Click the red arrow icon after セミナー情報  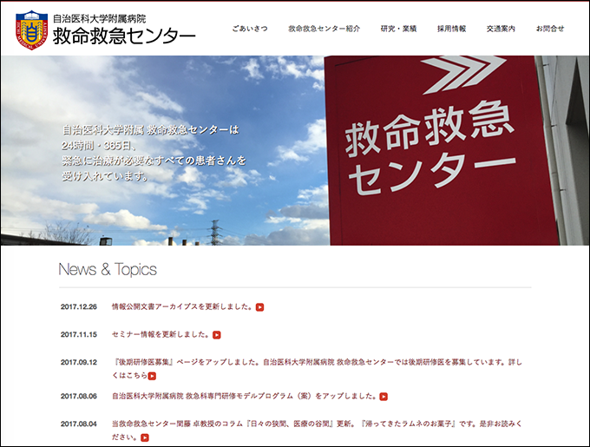216,335
